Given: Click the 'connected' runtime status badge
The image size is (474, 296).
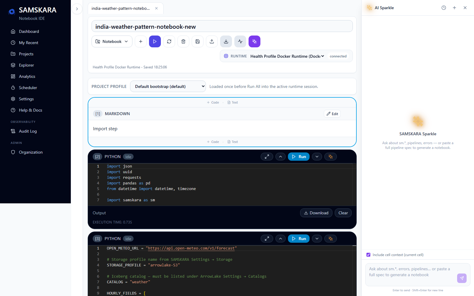Looking at the screenshot, I should coord(338,56).
